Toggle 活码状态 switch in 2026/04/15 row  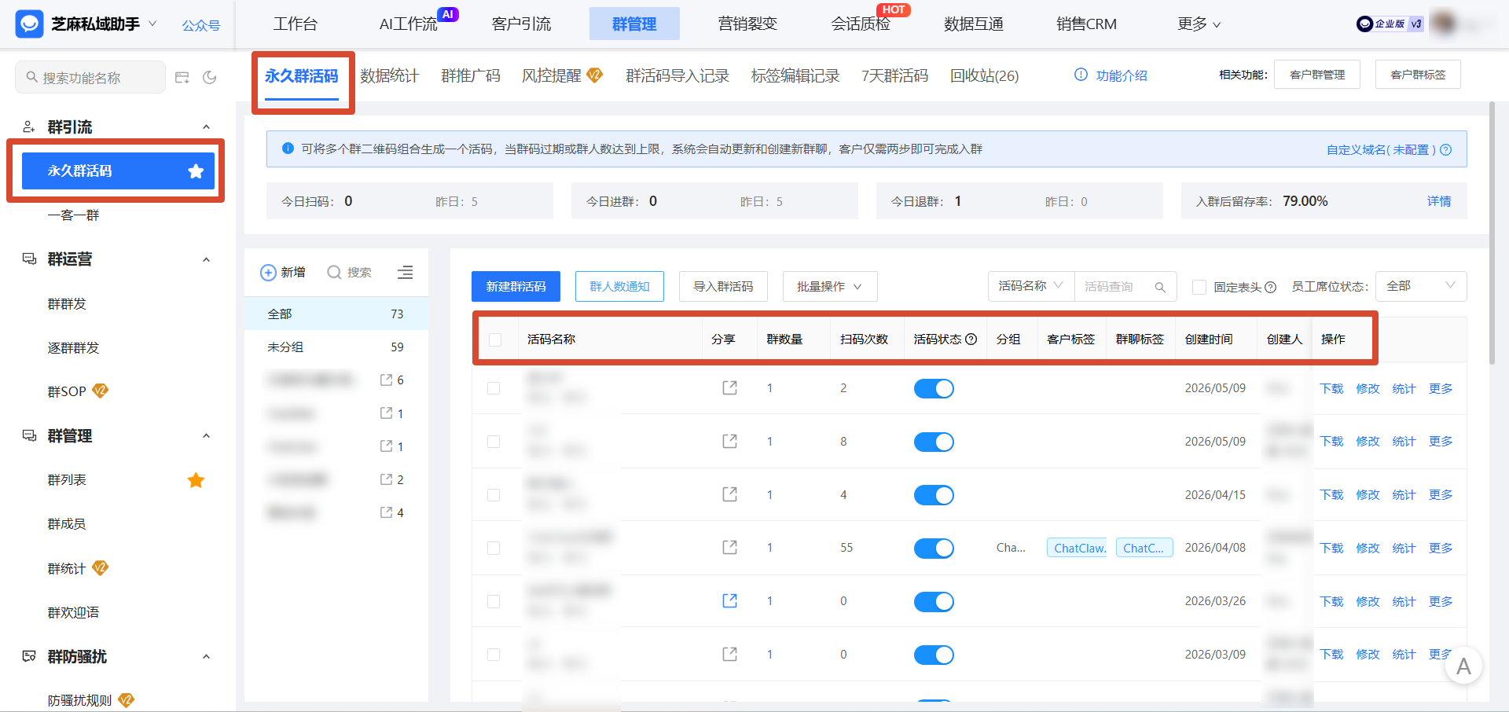click(934, 495)
